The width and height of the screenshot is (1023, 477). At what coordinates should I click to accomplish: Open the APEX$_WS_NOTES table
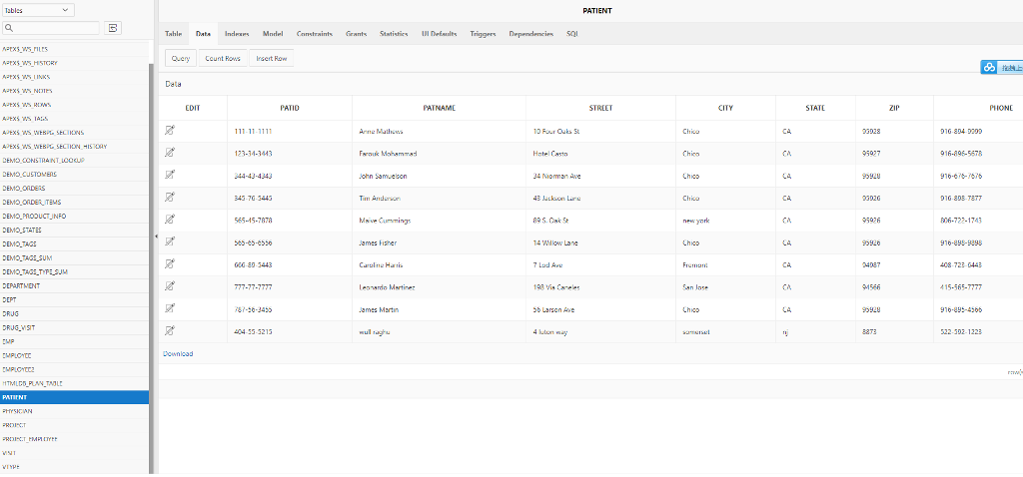(x=74, y=91)
